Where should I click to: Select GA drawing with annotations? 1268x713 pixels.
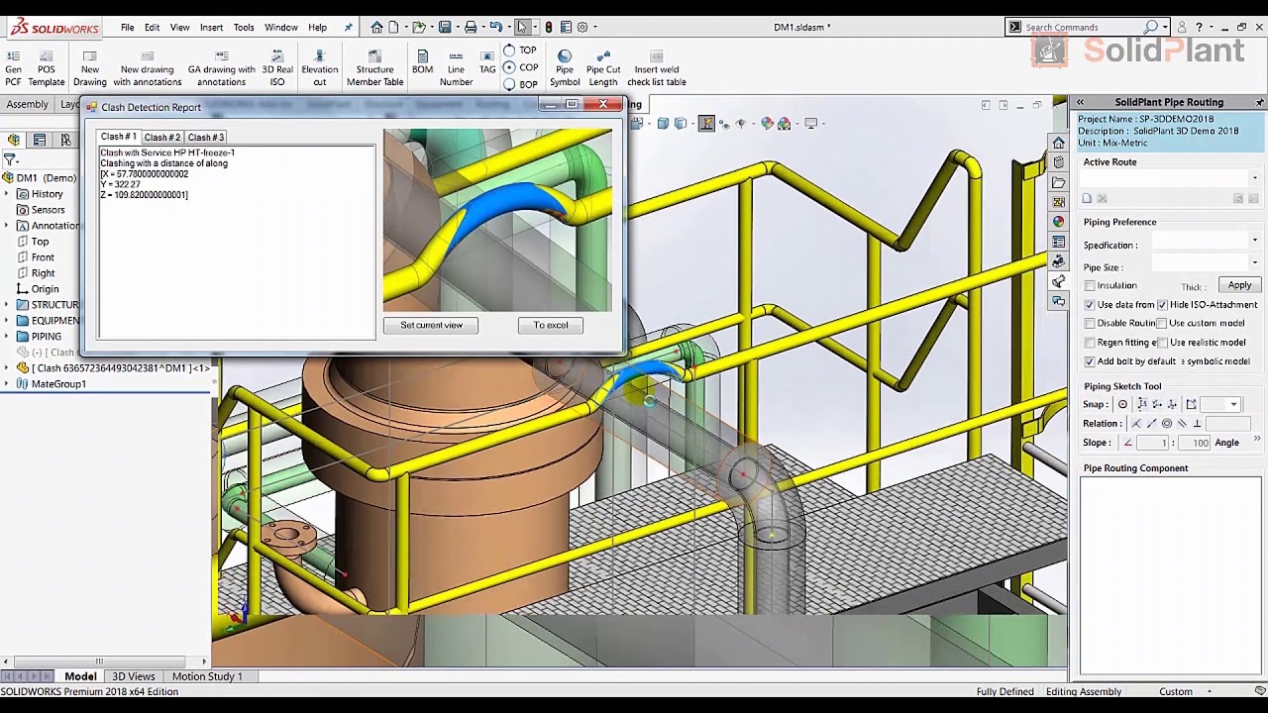pos(222,68)
